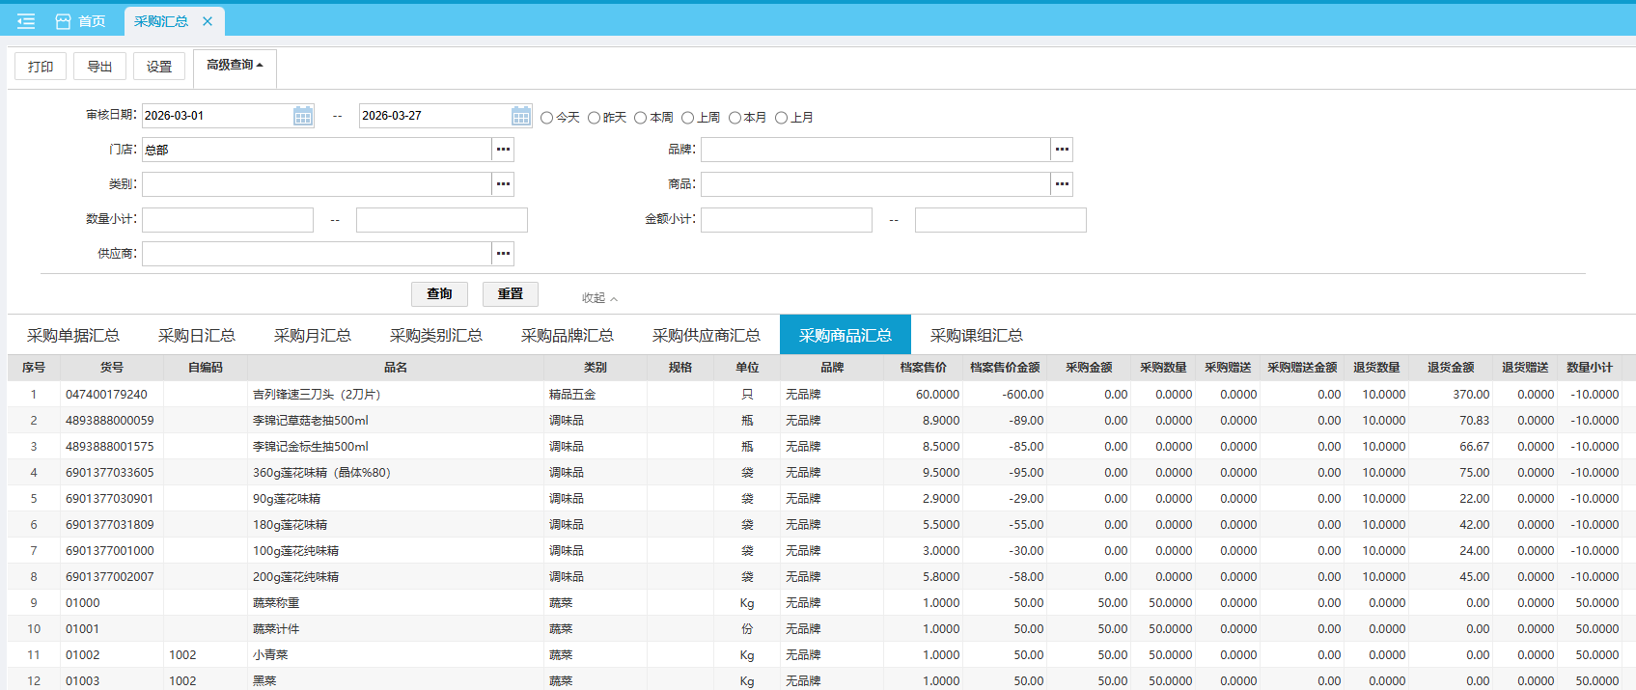Click the 导出 button
The width and height of the screenshot is (1636, 690).
[99, 67]
